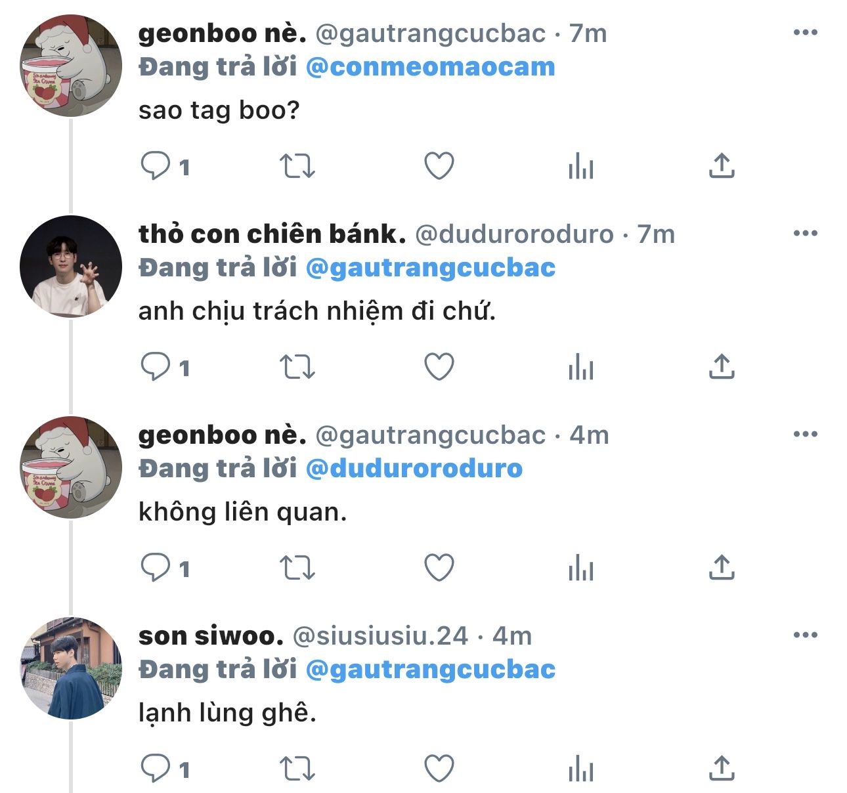Like the "sao tag boo?" tweet
Screen dimensions: 847x793
439,166
